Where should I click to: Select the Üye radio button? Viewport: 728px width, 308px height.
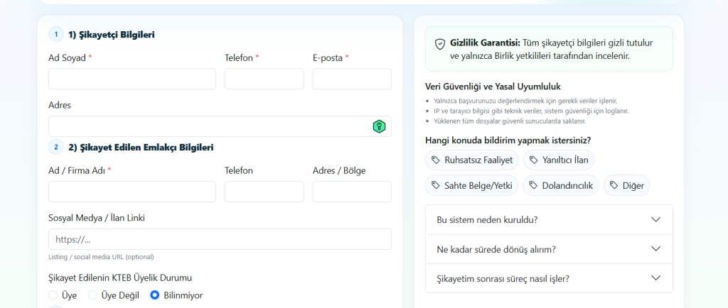[x=53, y=295]
